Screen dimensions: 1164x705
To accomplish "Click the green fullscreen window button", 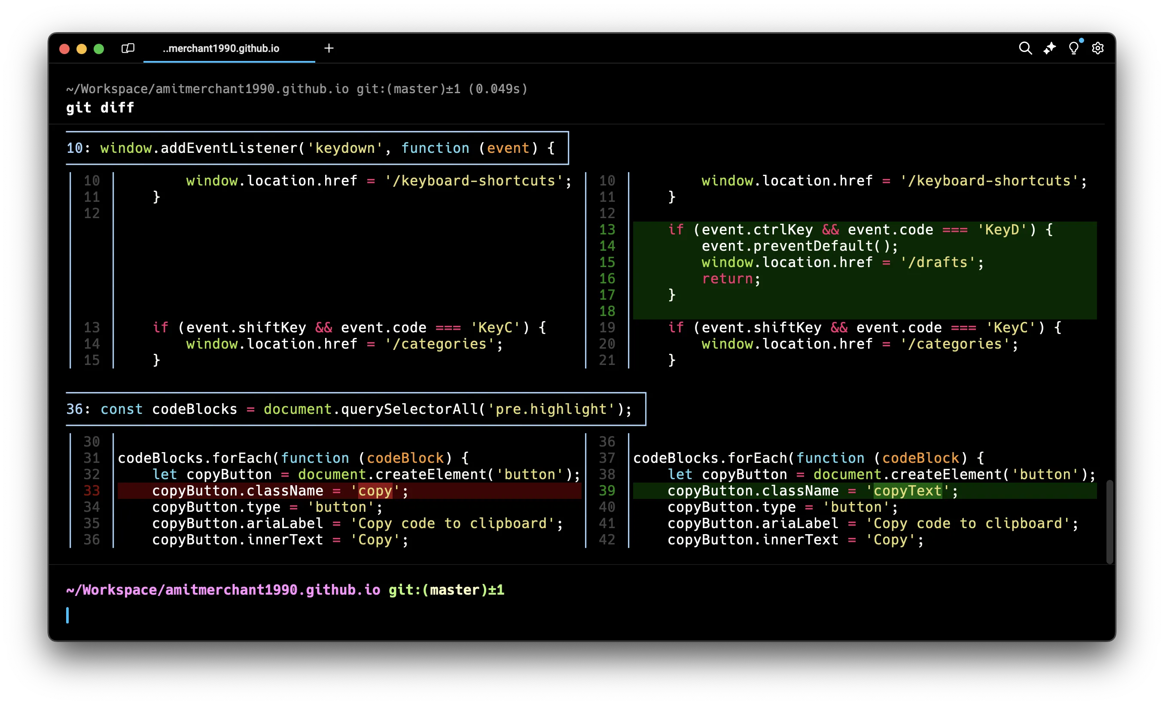I will [x=99, y=49].
